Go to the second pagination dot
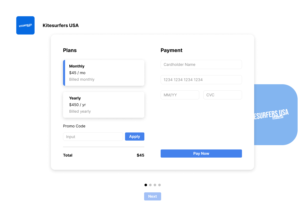 tap(150, 185)
